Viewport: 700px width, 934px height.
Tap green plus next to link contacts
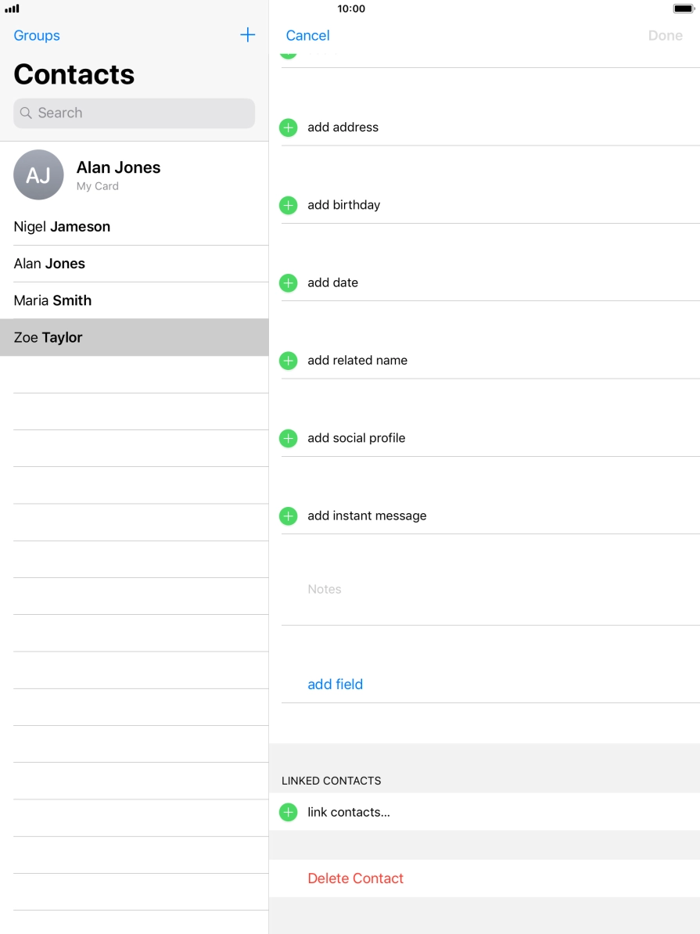[x=288, y=812]
